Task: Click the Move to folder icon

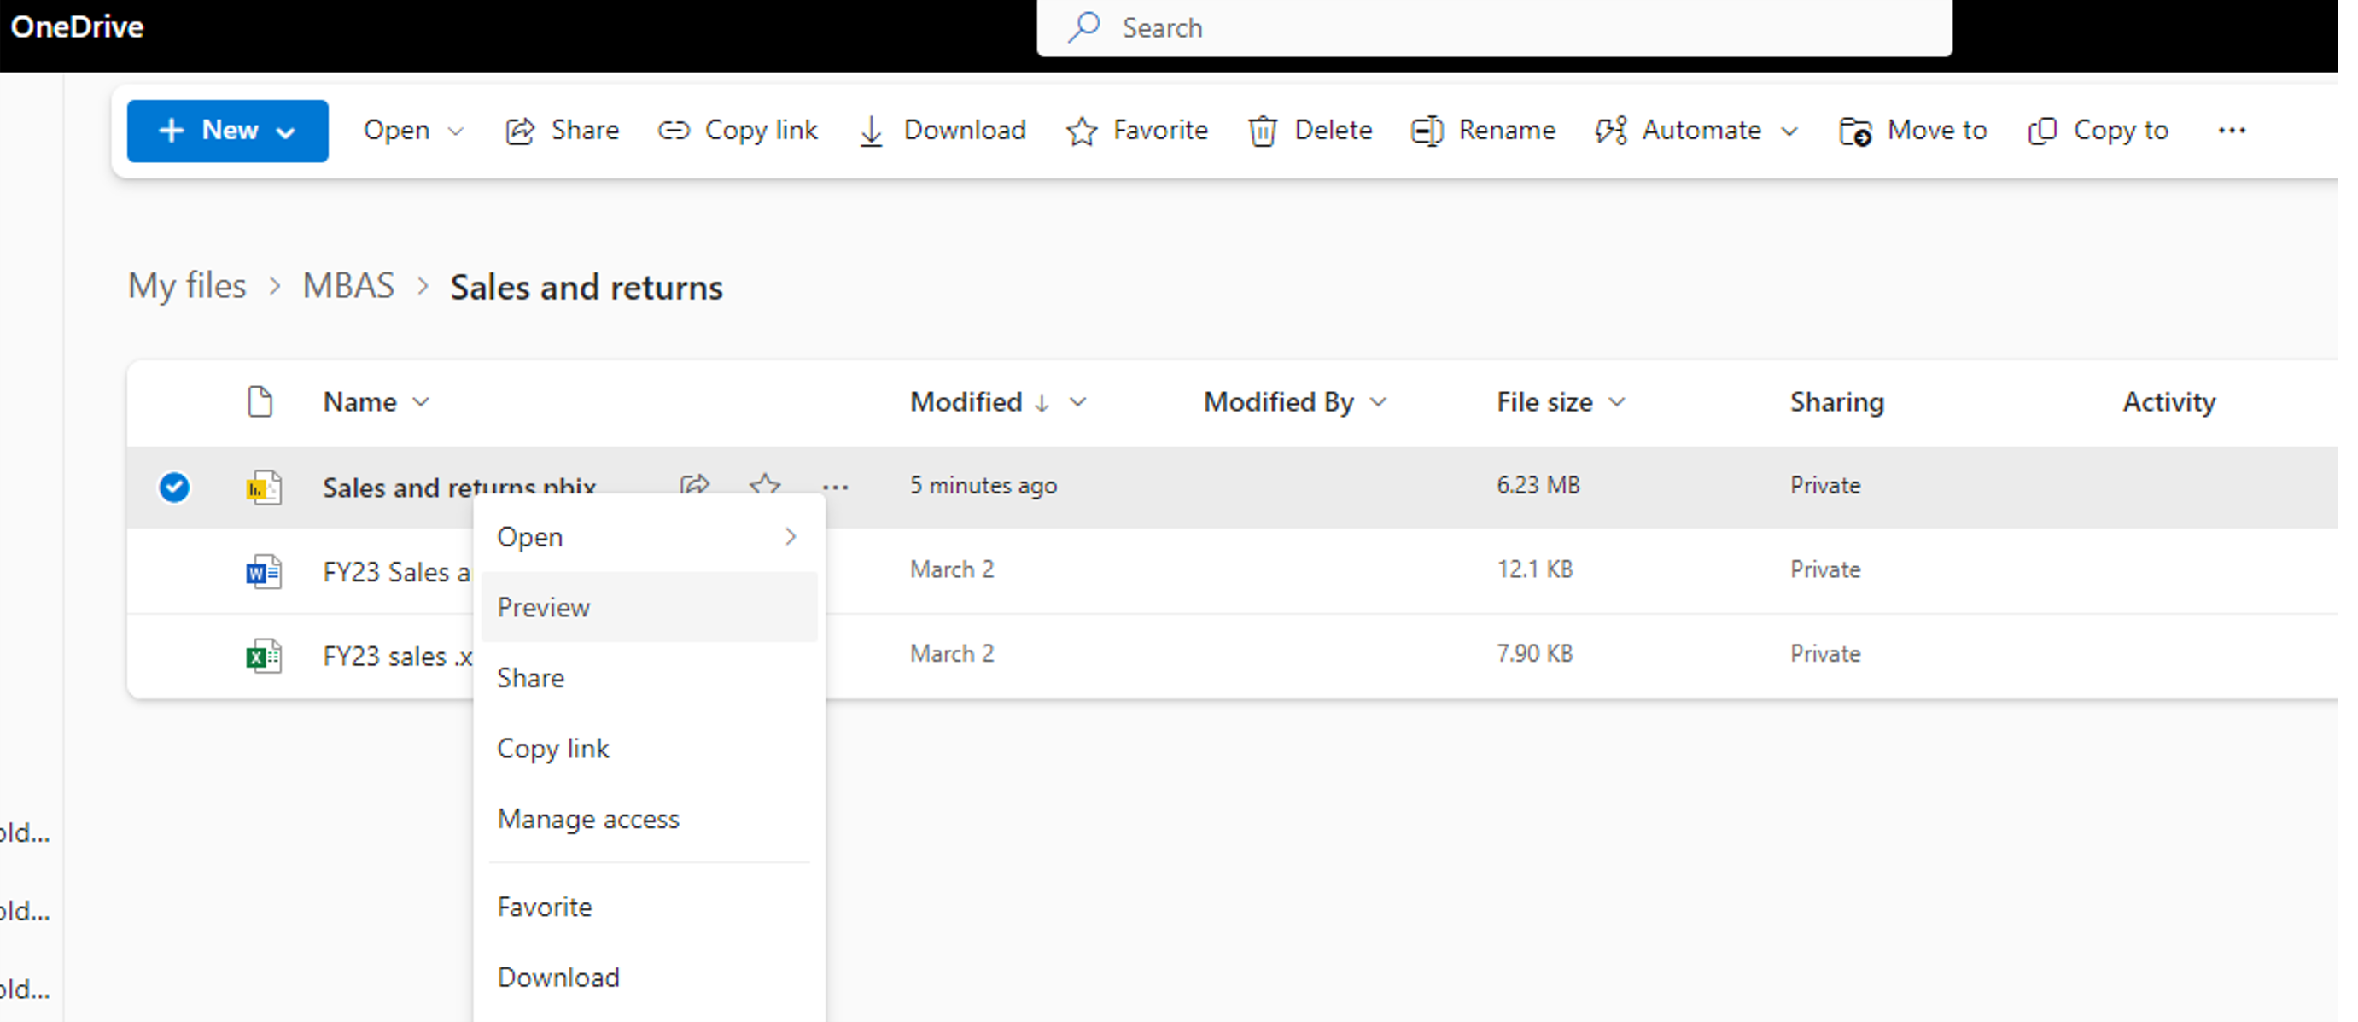Action: tap(1854, 131)
